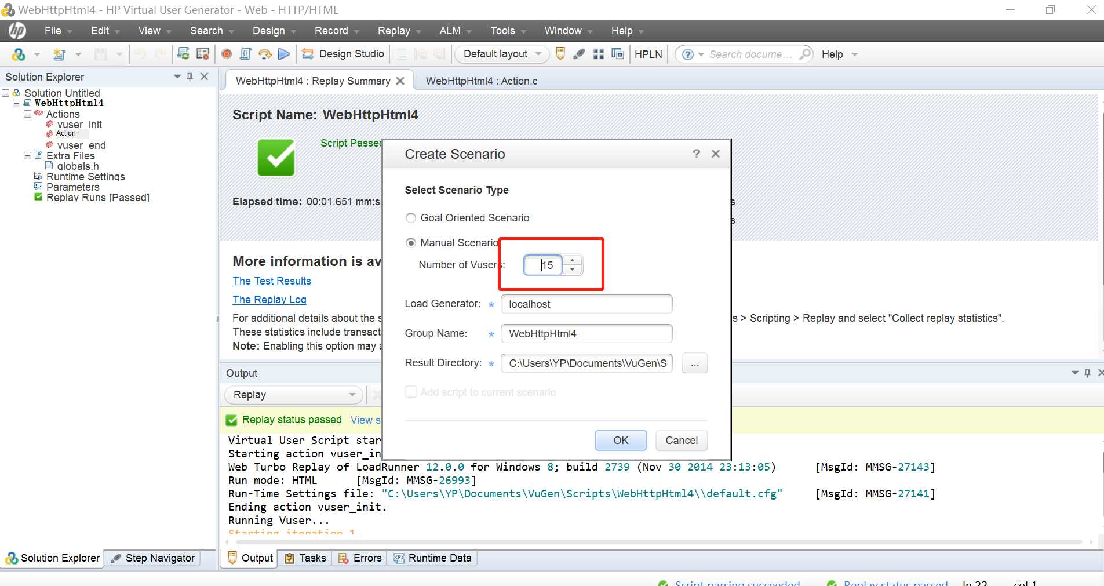Open Design Studio

(x=343, y=54)
